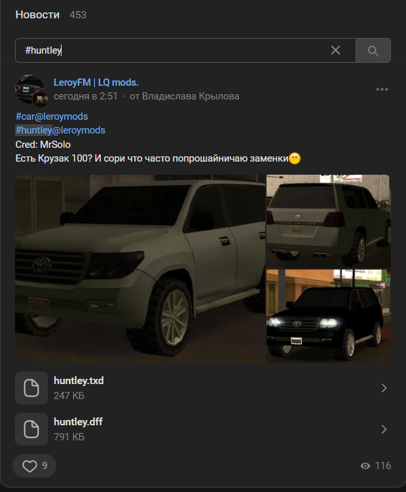Screen dimensions: 406x492
Task: Click the magnifier search button
Action: (x=373, y=50)
